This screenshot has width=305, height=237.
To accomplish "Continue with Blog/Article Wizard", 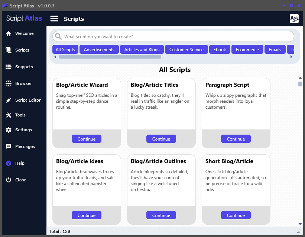I will 87,139.
